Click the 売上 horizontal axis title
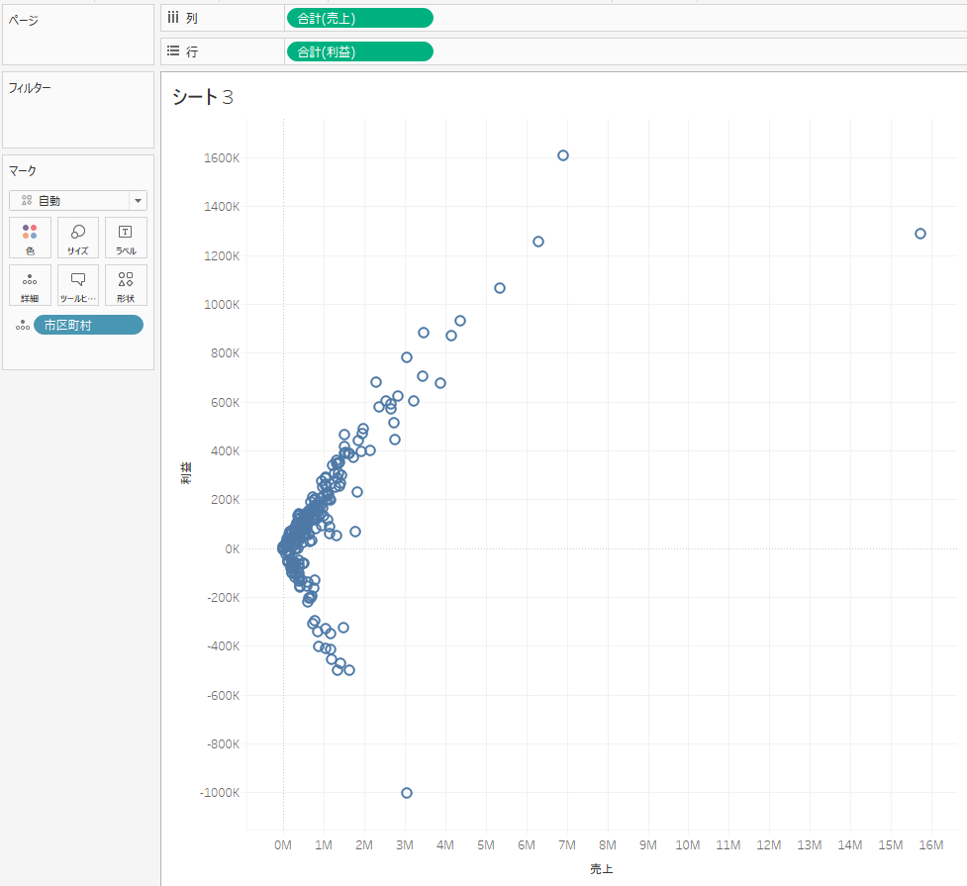This screenshot has height=886, width=967. (x=601, y=868)
